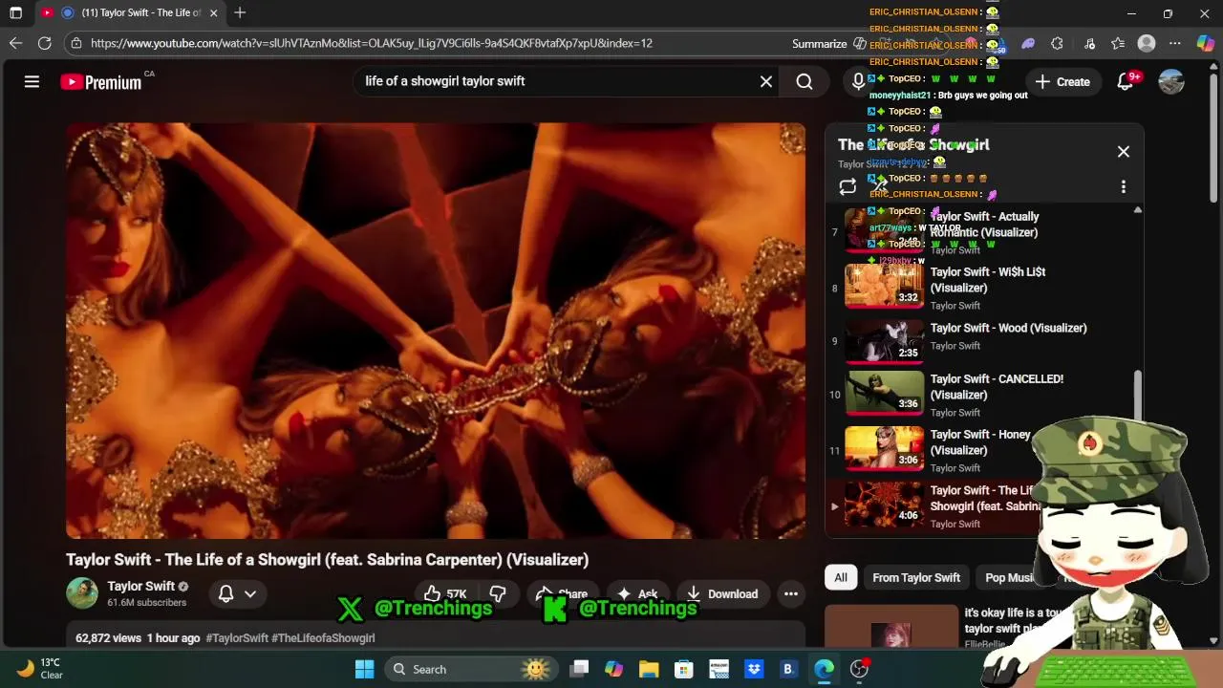Open Windows Start menu

pyautogui.click(x=364, y=669)
